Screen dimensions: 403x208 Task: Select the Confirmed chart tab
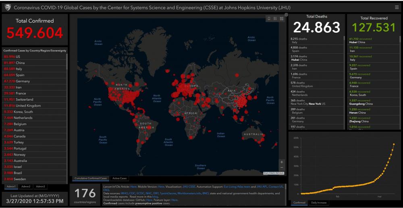pyautogui.click(x=299, y=203)
